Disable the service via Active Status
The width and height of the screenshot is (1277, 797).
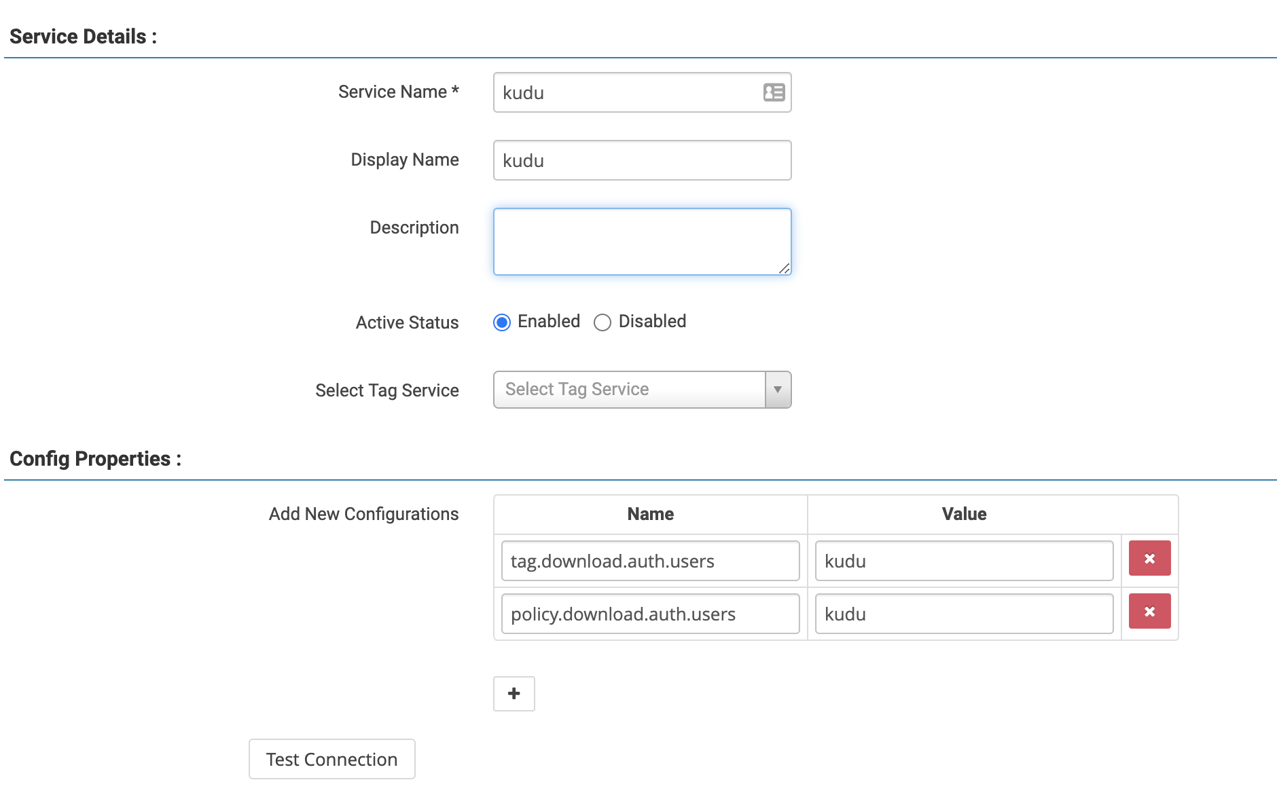(602, 322)
